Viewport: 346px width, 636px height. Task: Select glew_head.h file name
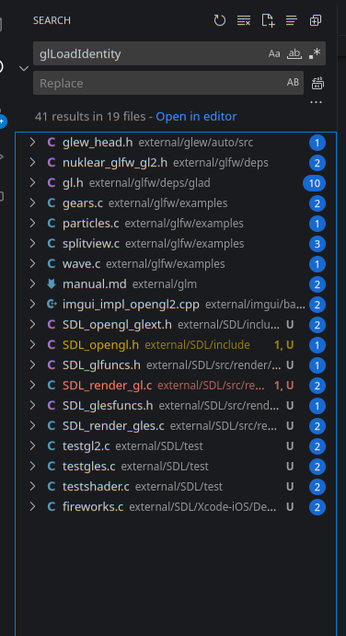click(x=98, y=143)
